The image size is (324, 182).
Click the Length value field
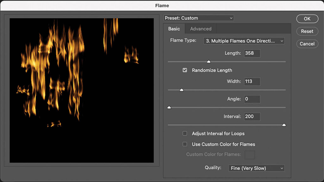pos(252,53)
